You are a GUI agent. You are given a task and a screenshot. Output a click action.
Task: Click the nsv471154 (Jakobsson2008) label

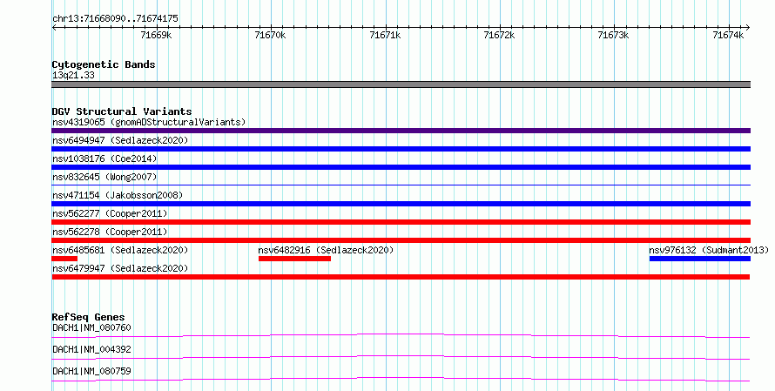tap(118, 195)
